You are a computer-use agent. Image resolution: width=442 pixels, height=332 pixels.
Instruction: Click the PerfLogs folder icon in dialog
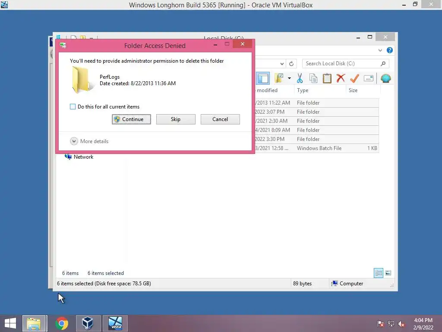(x=82, y=80)
